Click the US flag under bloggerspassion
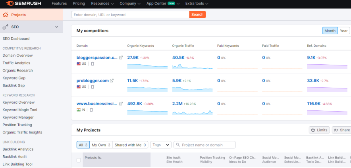The height and width of the screenshot is (168, 351). [79, 64]
